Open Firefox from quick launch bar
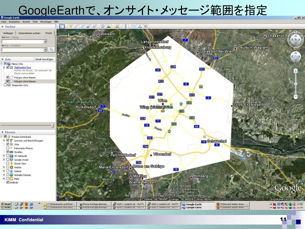The height and width of the screenshot is (229, 305). coord(26,204)
